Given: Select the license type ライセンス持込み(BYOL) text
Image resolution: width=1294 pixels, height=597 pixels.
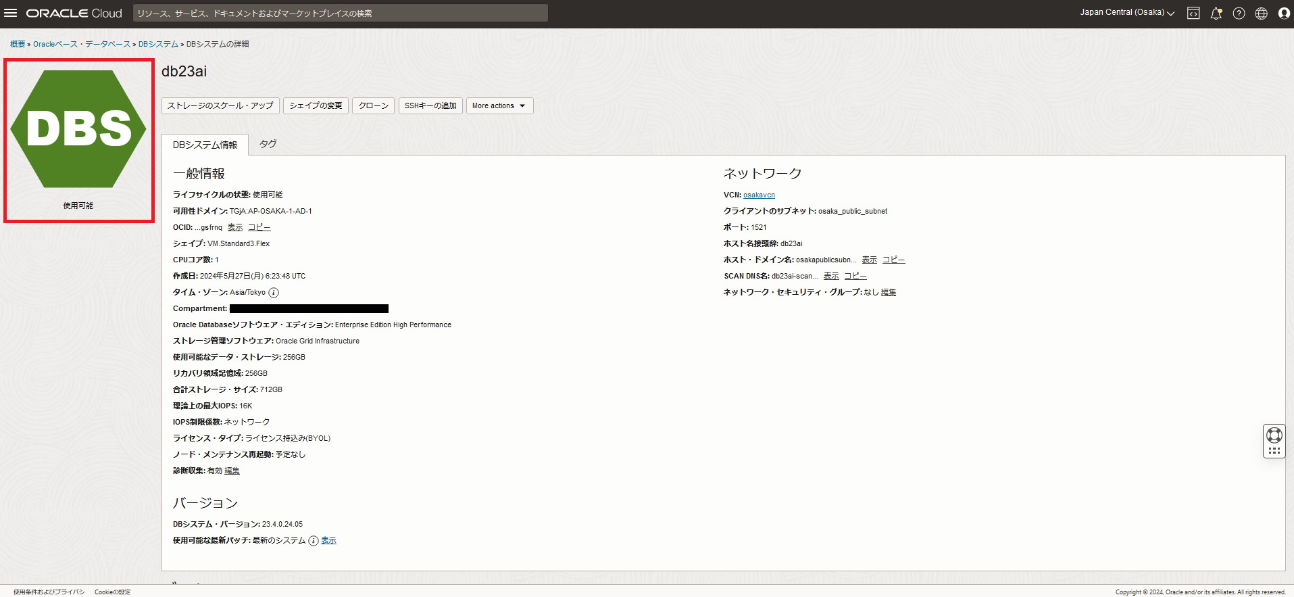Looking at the screenshot, I should (288, 439).
